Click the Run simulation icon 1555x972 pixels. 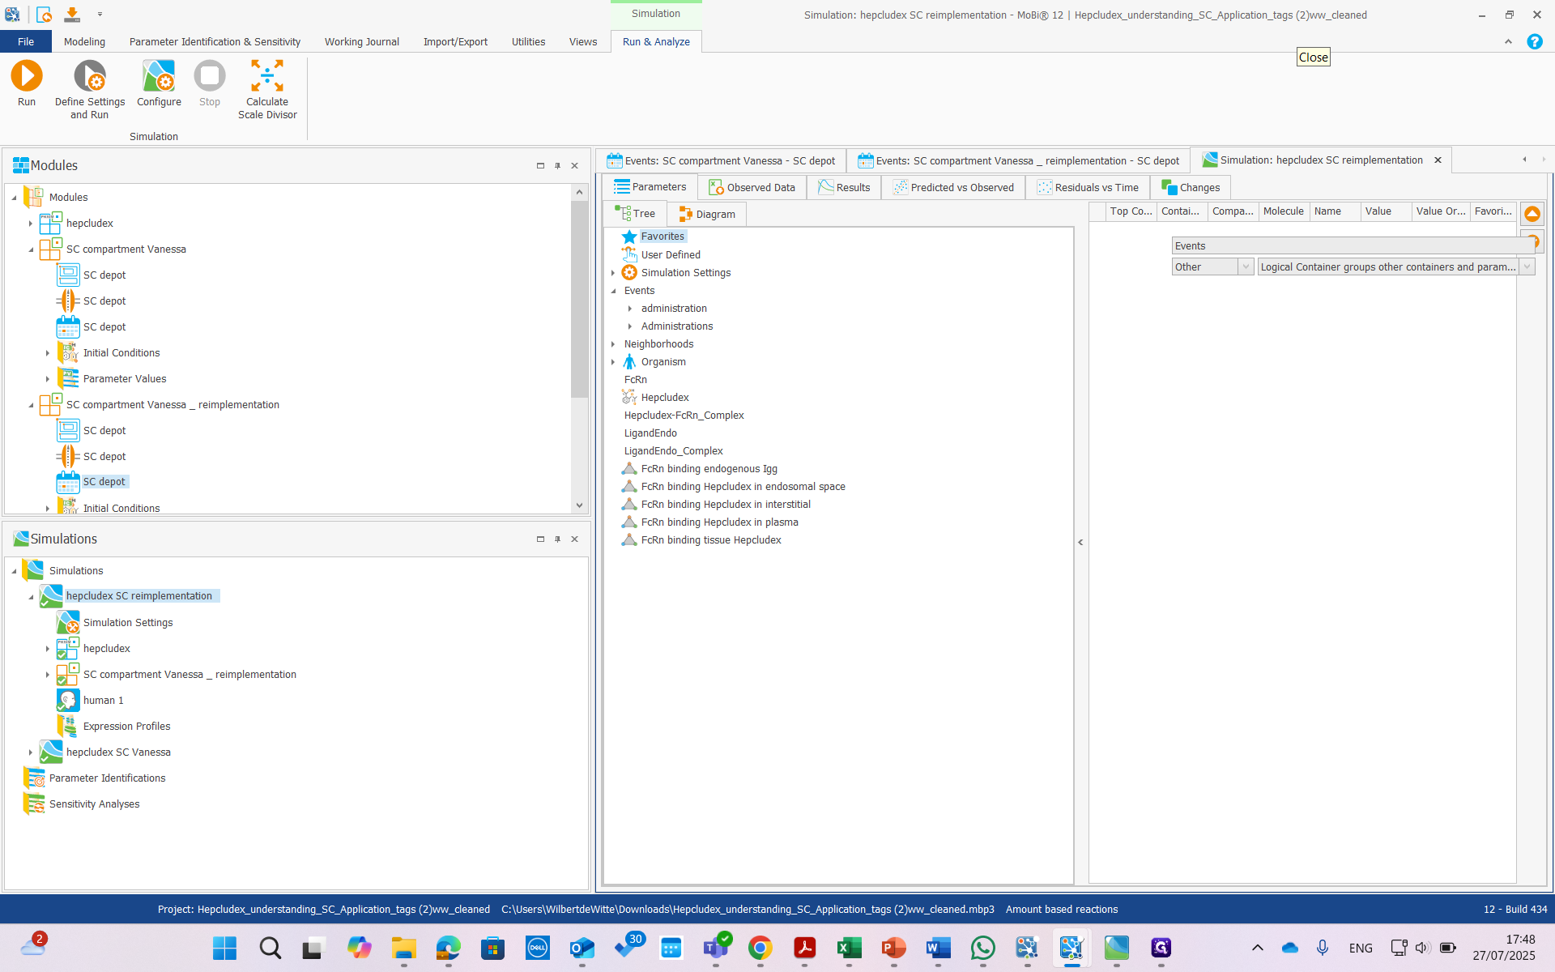click(x=26, y=77)
